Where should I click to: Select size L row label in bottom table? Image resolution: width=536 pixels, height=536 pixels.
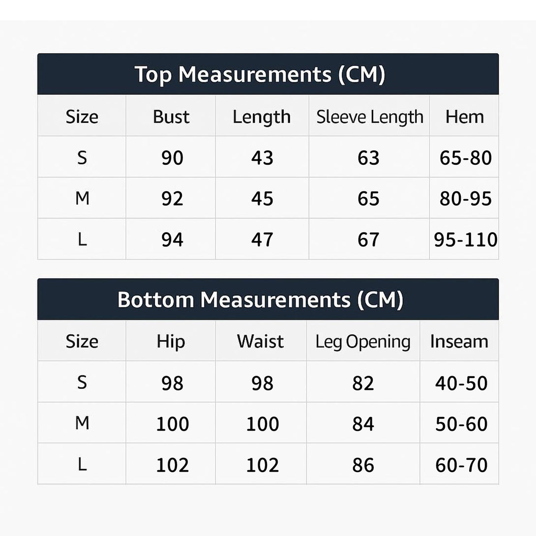(x=82, y=464)
